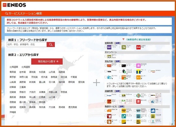This screenshot has width=176, height=127.
Task: Click the blue 車検 inspection icon
Action: [x=153, y=111]
